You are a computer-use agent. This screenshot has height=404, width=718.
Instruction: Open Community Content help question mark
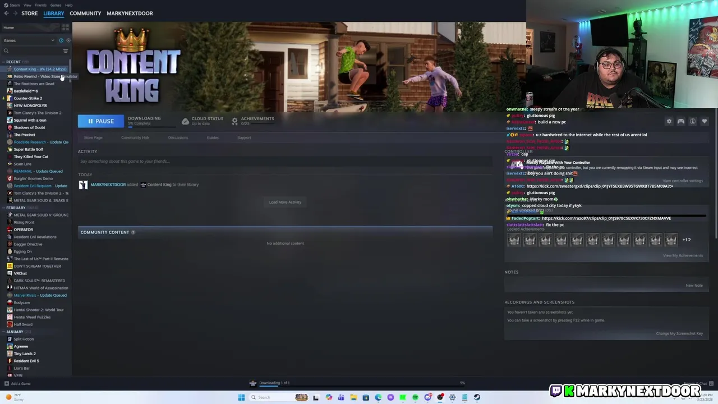[133, 232]
